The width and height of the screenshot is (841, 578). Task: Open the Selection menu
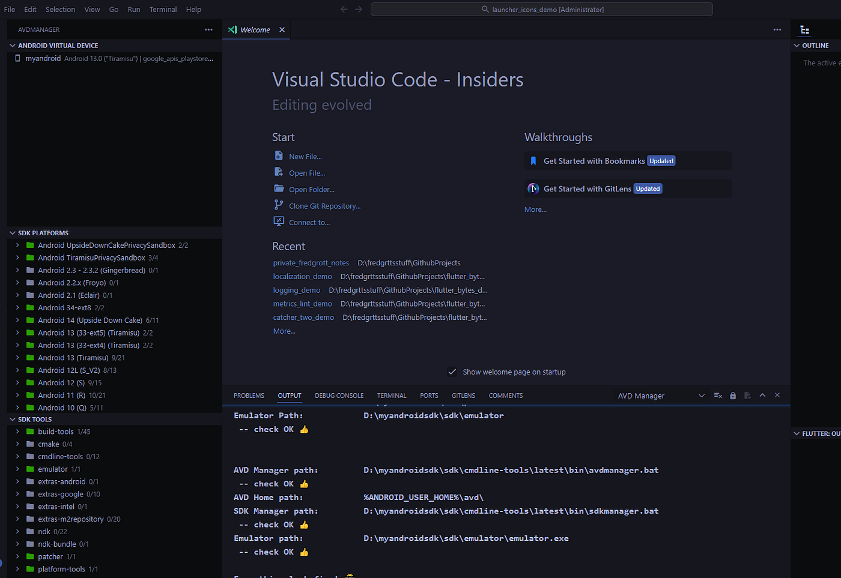[x=60, y=9]
